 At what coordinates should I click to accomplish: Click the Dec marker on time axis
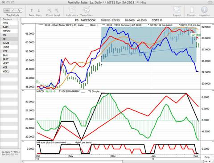(x=114, y=156)
